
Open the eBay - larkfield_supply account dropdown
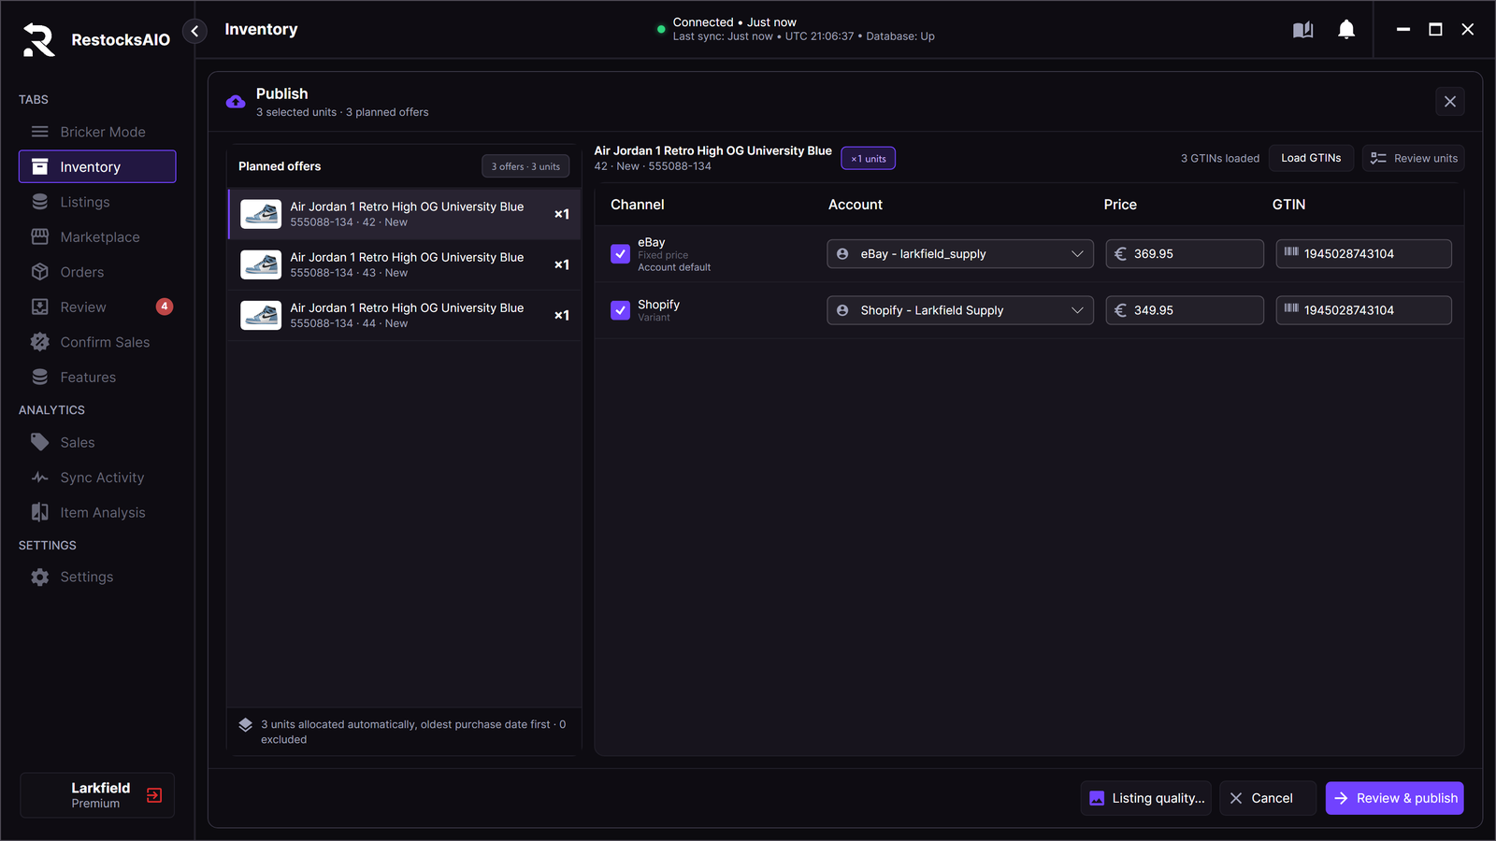(x=960, y=254)
